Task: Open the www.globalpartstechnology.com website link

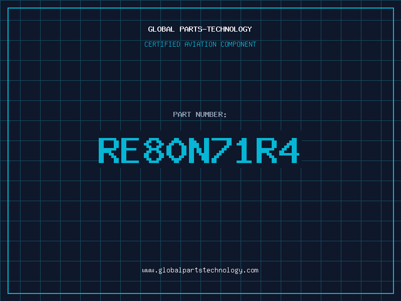Action: pos(200,270)
